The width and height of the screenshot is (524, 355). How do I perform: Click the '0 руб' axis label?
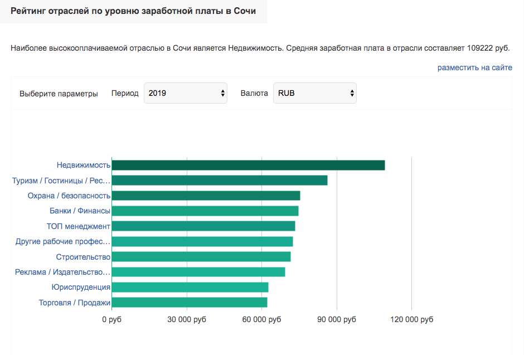[111, 319]
